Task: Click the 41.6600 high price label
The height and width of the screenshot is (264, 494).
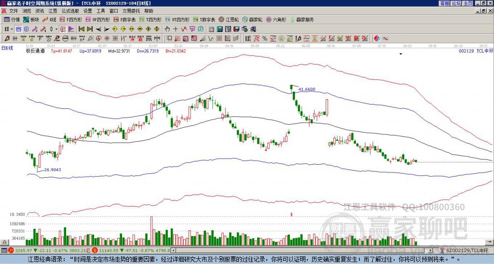Action: [306, 89]
